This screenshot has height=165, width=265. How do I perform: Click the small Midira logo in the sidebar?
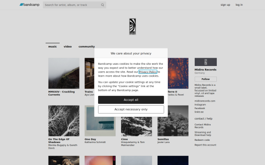(205, 62)
